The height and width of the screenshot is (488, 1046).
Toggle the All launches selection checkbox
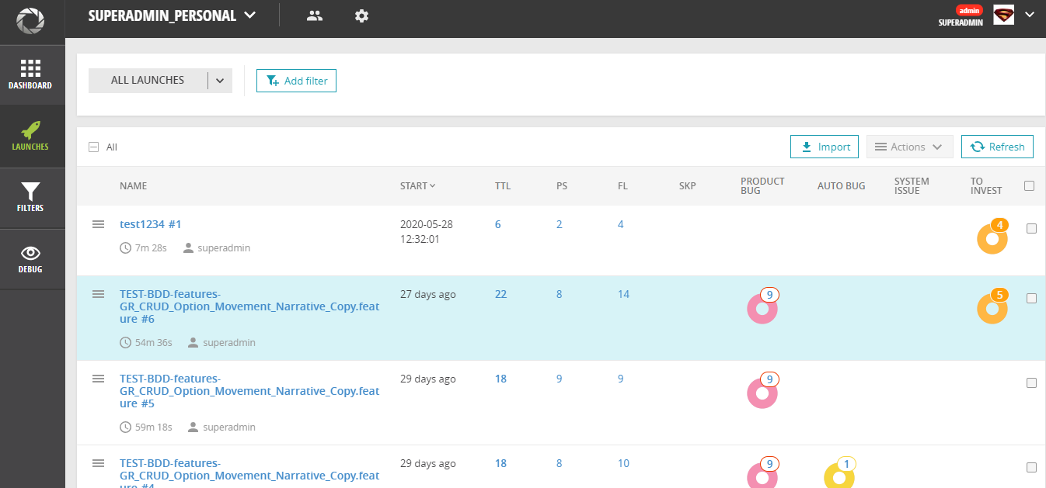tap(94, 147)
